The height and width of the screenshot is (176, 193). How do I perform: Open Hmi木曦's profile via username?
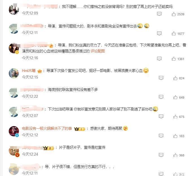[x=29, y=71]
